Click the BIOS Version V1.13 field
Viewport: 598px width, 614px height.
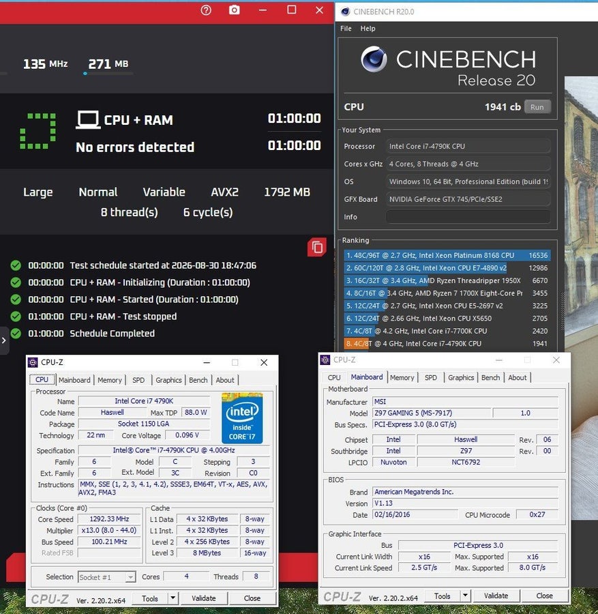(465, 503)
